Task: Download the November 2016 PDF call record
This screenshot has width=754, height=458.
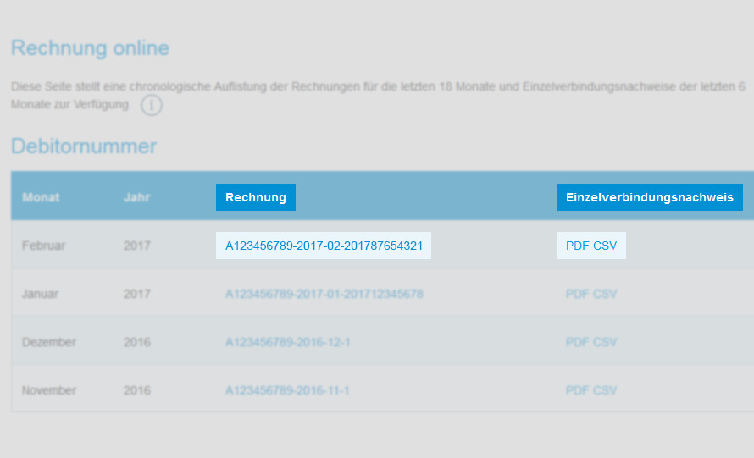Action: click(x=577, y=390)
